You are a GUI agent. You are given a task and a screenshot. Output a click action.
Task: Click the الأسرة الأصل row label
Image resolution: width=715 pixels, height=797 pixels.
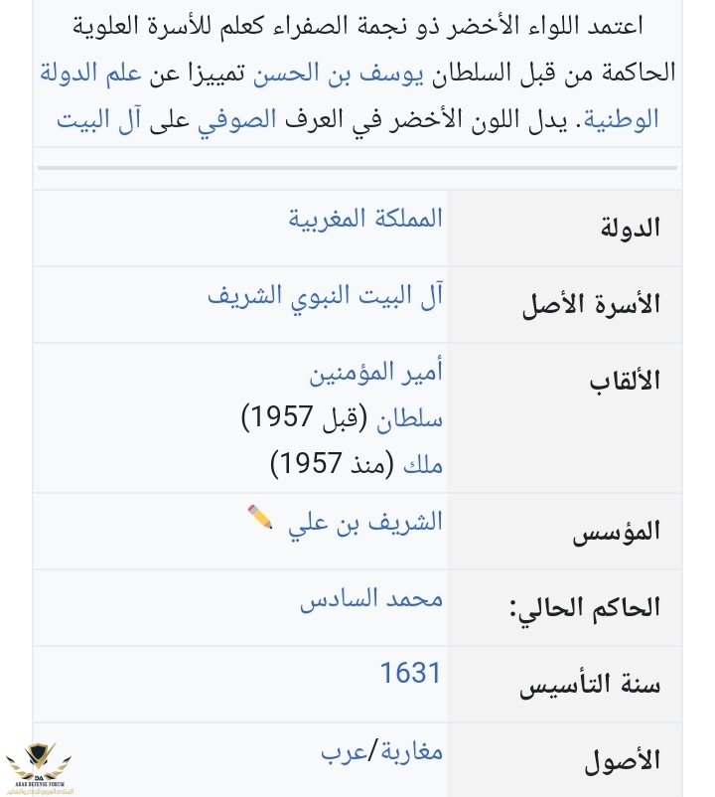(x=591, y=304)
